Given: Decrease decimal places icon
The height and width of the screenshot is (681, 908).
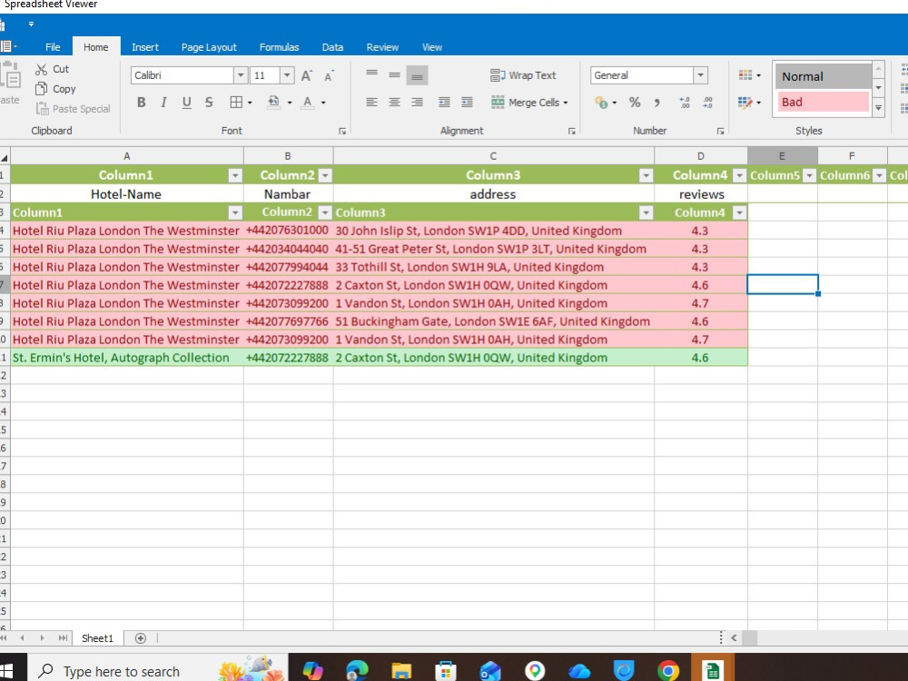Looking at the screenshot, I should click(707, 103).
